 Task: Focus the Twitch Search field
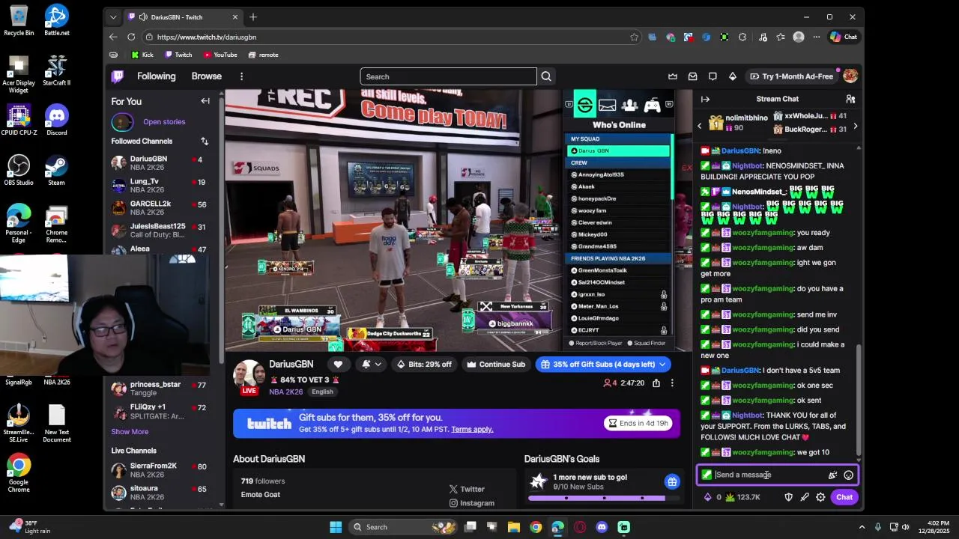click(448, 76)
